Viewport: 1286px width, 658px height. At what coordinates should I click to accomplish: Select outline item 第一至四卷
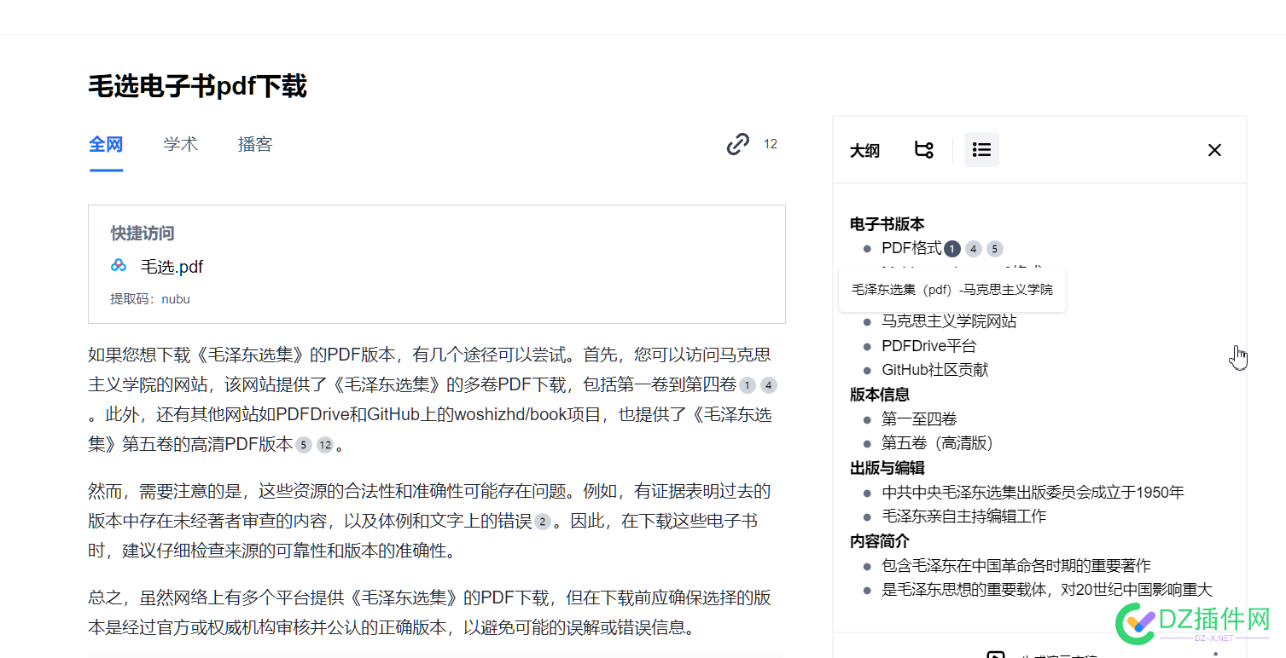919,419
